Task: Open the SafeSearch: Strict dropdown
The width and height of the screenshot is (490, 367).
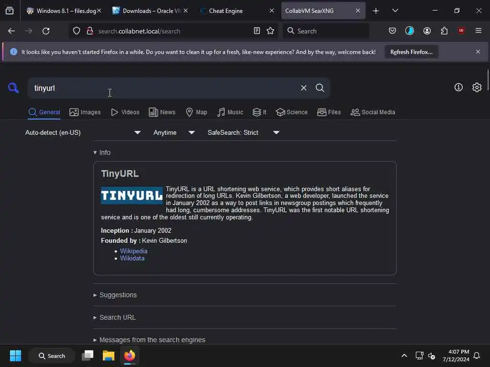Action: (x=244, y=133)
